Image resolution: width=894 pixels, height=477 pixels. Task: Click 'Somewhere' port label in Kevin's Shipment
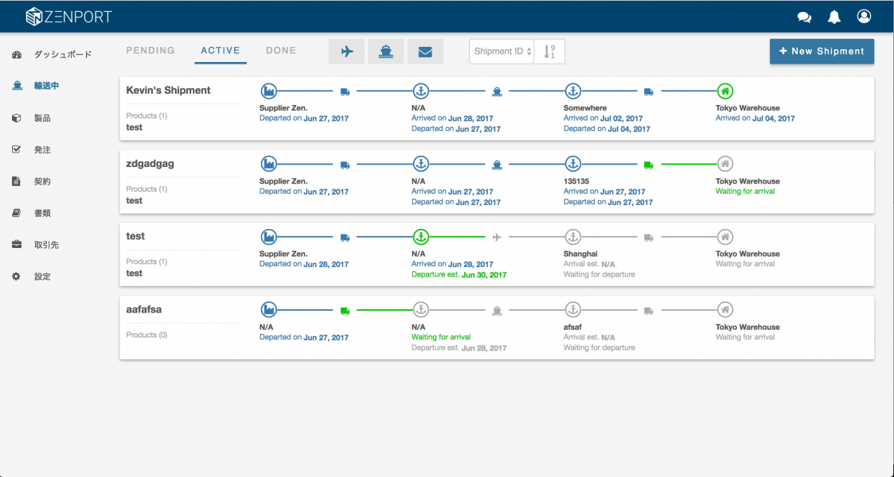coord(585,108)
